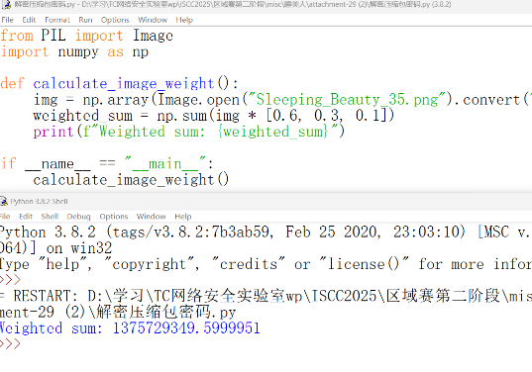Open the Python Shell's File menu

(5, 217)
